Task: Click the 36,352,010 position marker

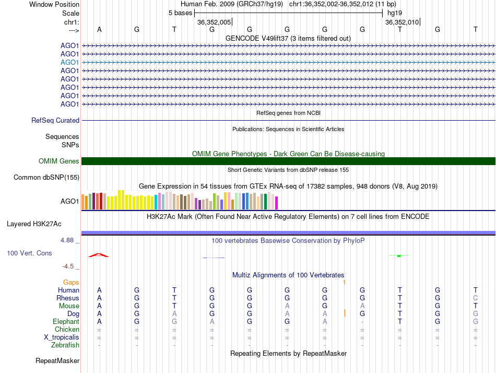Action: coord(402,22)
